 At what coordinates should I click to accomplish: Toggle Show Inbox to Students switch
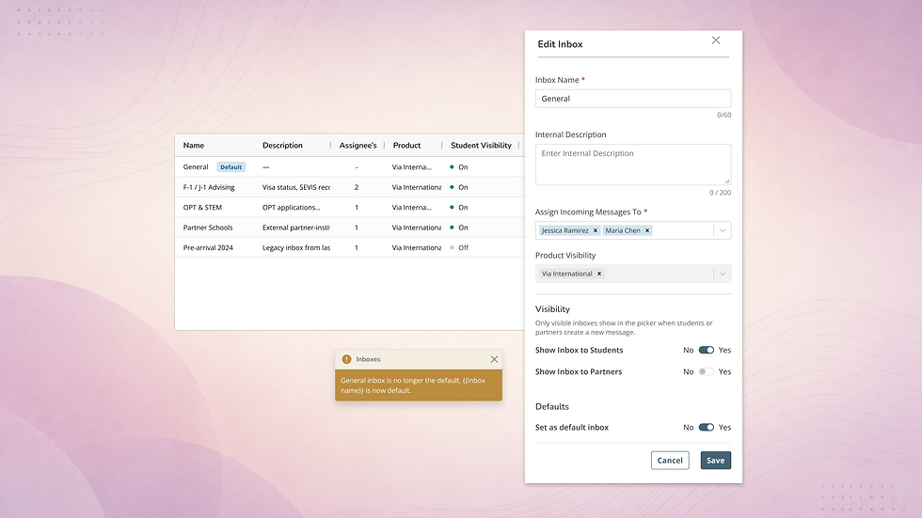coord(707,350)
